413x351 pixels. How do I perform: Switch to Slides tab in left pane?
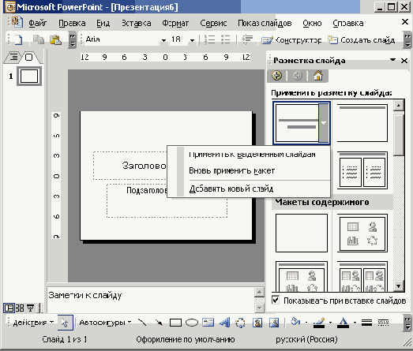tap(29, 57)
